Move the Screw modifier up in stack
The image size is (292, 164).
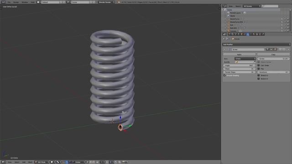(280, 49)
